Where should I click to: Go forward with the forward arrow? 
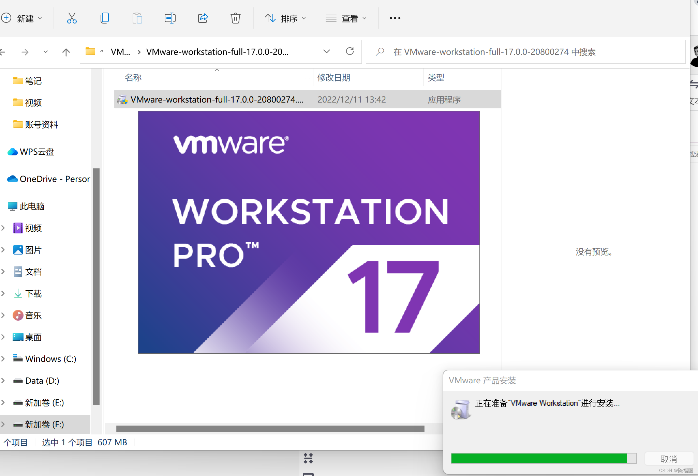click(25, 52)
